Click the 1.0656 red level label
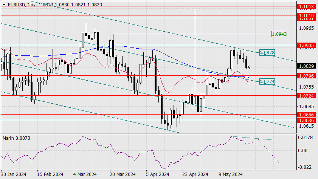 (306, 115)
